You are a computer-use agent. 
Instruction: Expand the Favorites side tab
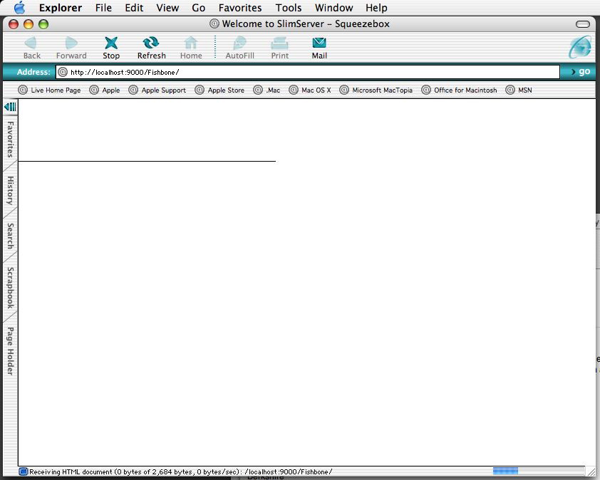10,139
